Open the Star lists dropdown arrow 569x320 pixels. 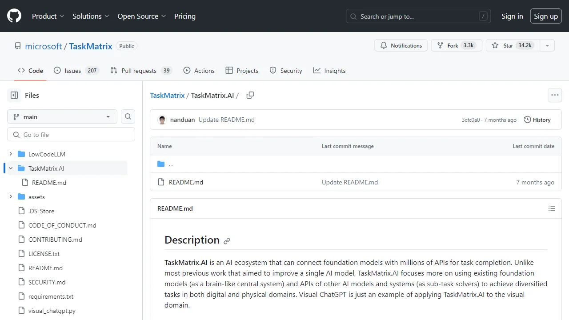547,45
